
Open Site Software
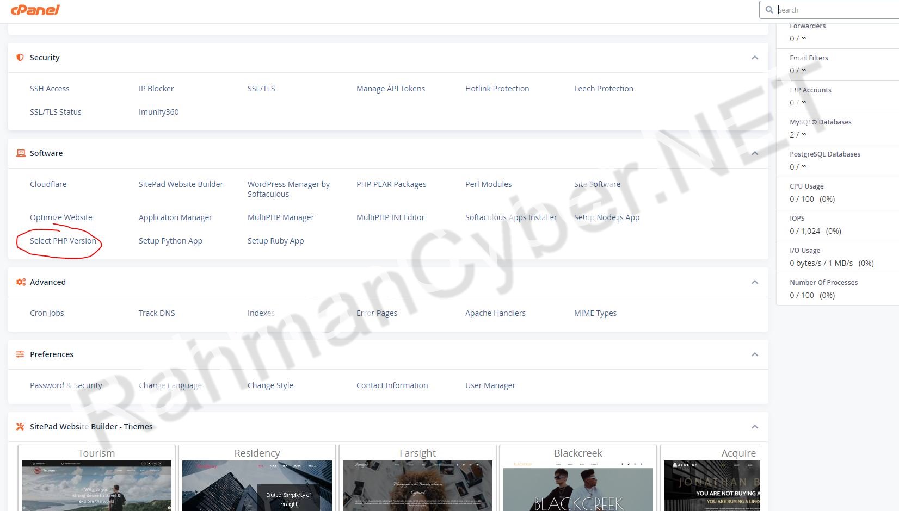597,184
